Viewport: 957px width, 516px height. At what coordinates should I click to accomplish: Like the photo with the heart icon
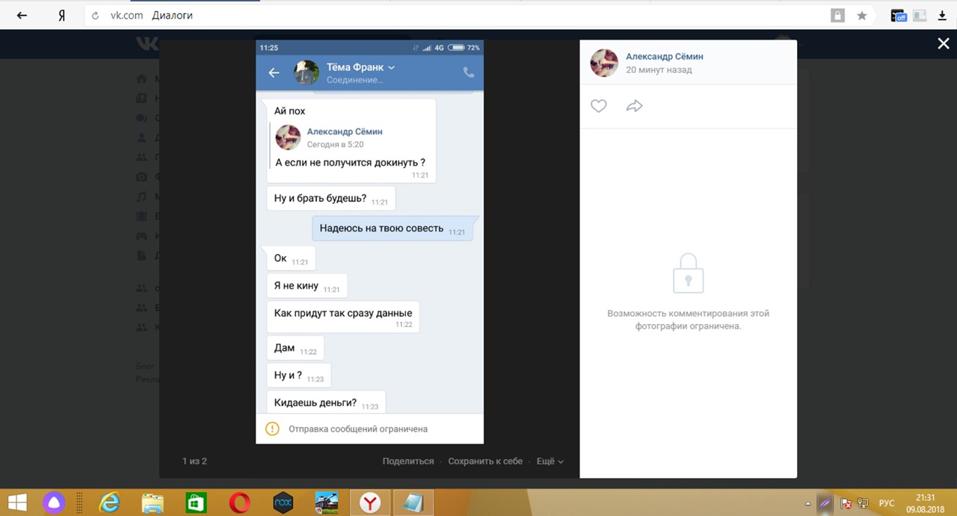point(598,106)
